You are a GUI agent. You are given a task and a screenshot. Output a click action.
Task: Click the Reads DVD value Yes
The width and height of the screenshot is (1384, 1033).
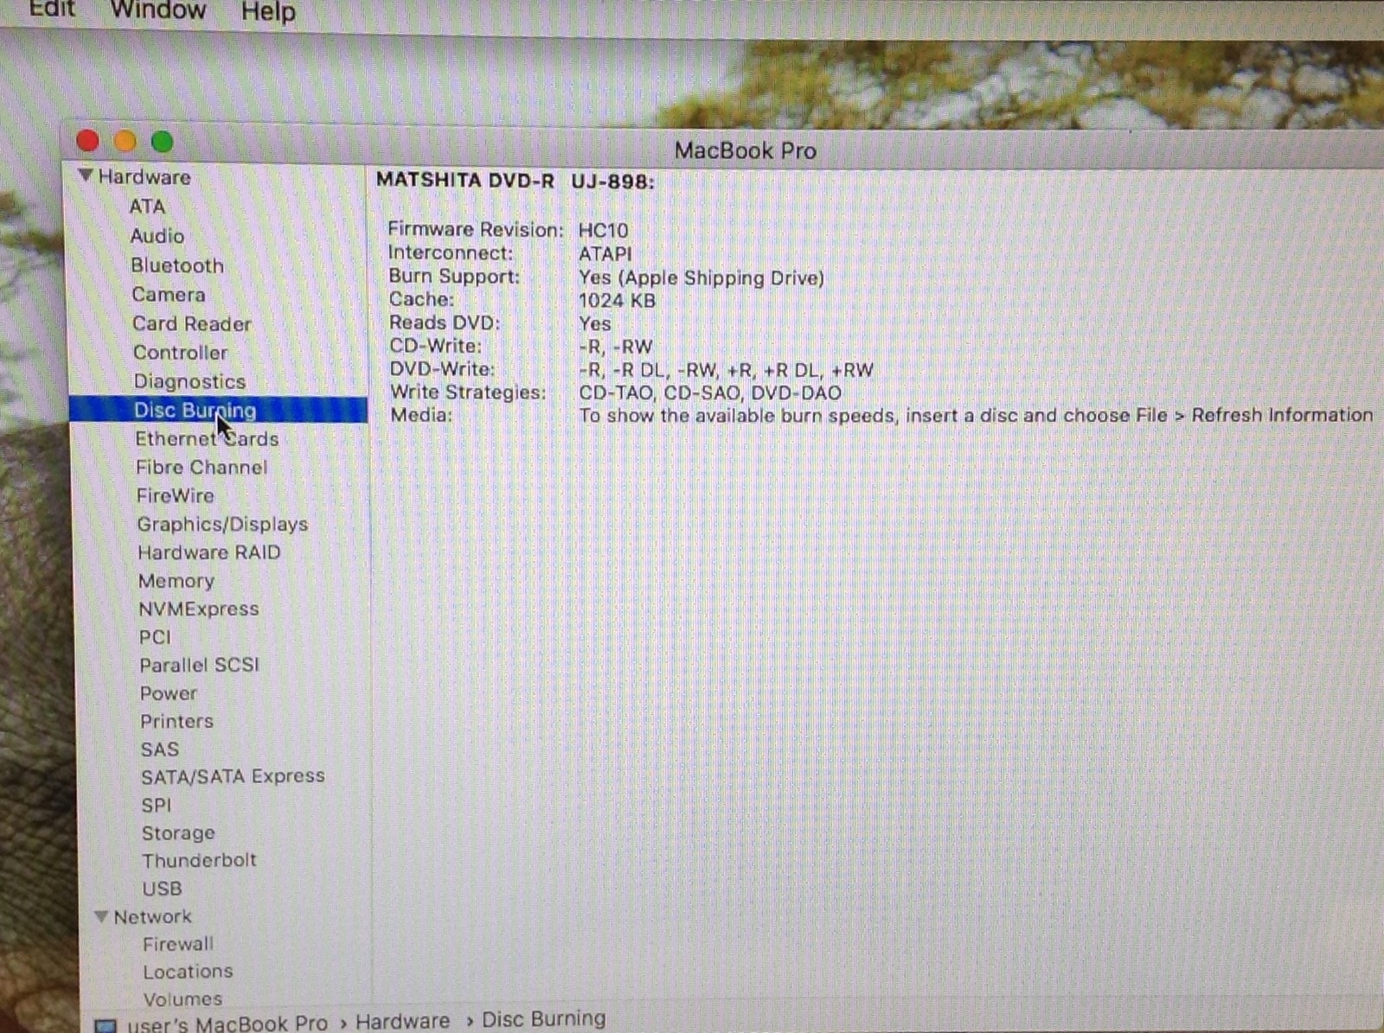tap(595, 323)
